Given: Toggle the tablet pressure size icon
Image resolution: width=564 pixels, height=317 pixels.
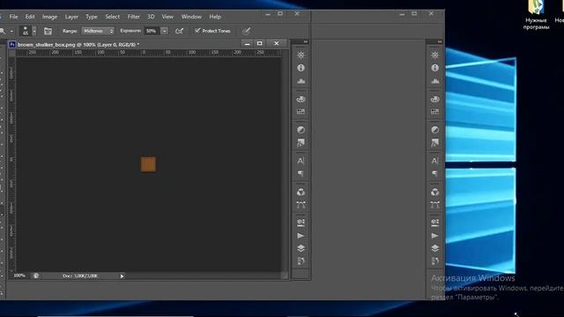Looking at the screenshot, I should (x=247, y=32).
